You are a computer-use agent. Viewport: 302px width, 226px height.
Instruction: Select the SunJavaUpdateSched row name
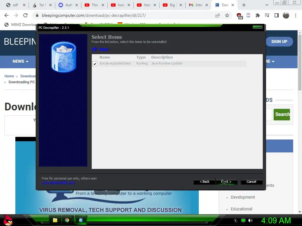point(115,64)
